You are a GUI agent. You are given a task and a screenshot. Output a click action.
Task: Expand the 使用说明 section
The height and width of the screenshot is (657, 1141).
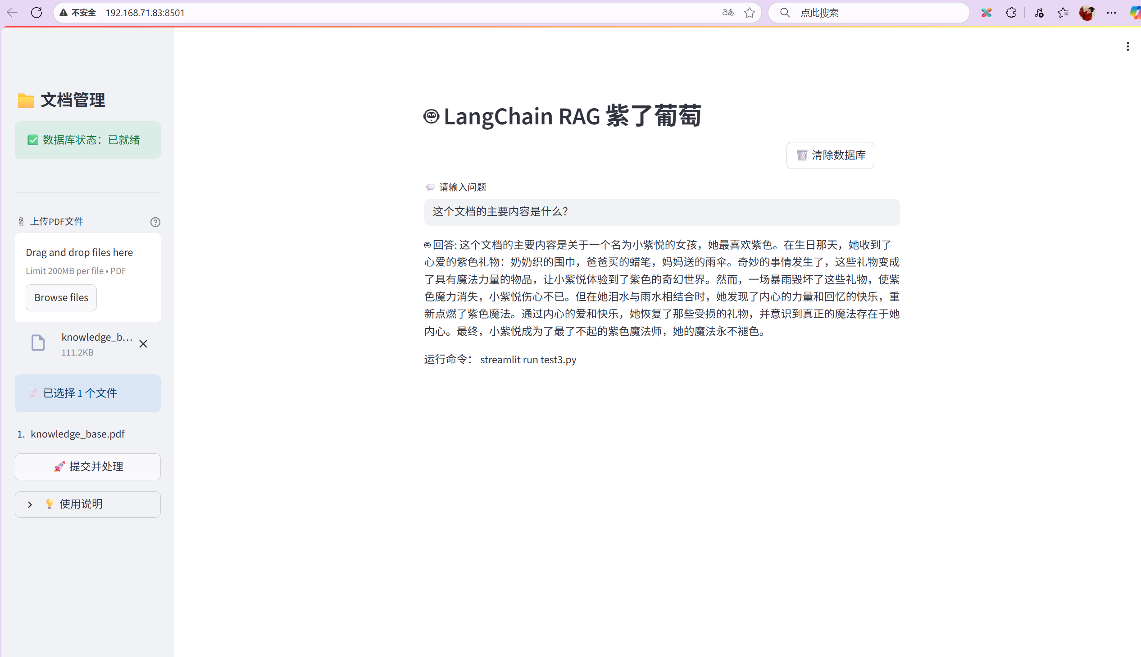tap(88, 504)
